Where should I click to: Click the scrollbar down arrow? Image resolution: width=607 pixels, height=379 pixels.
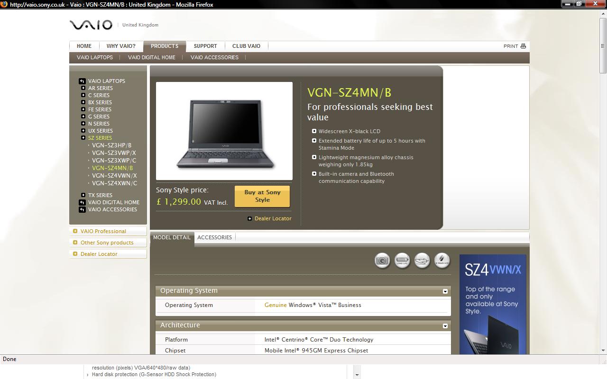pyautogui.click(x=603, y=351)
